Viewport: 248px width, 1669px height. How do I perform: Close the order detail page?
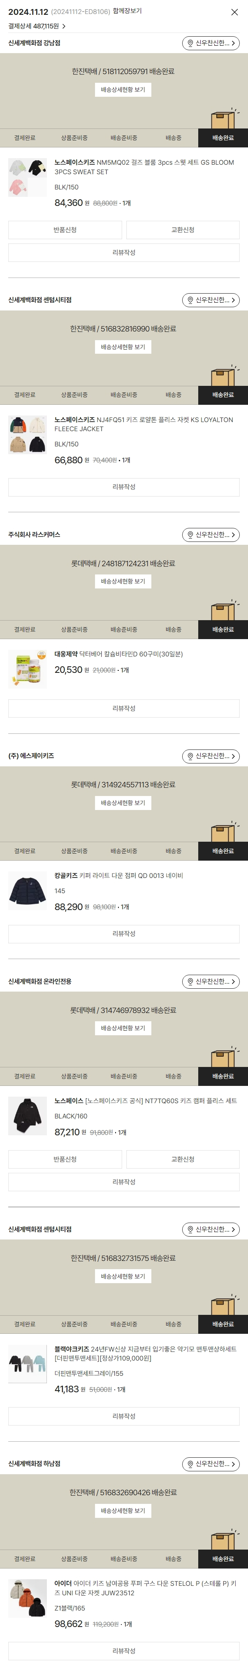click(x=234, y=12)
